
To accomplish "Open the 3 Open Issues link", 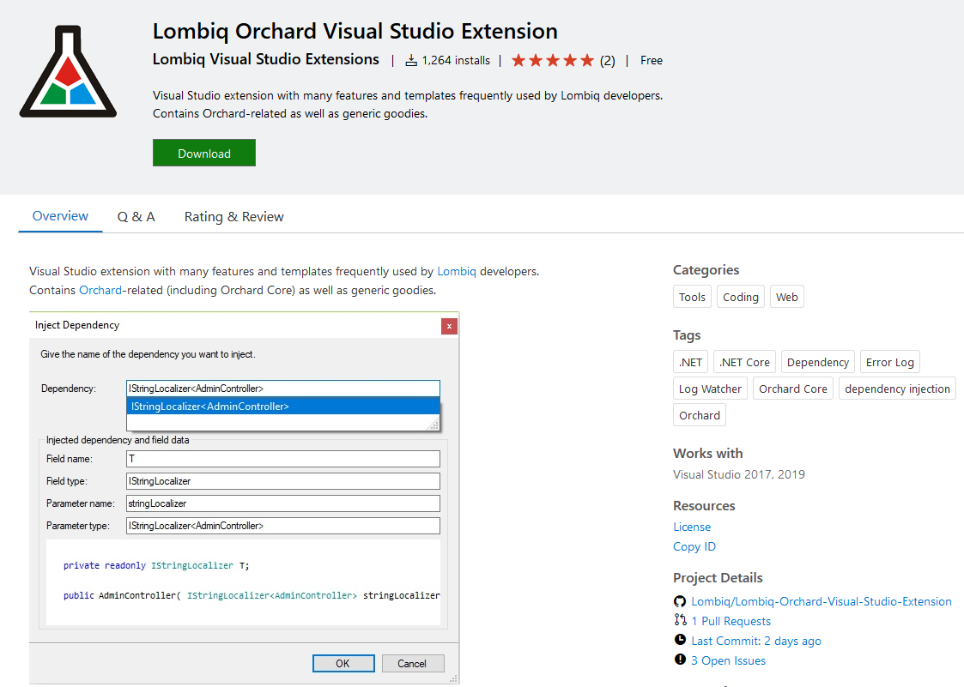I will coord(729,660).
